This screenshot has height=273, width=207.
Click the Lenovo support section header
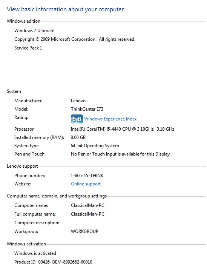click(22, 166)
